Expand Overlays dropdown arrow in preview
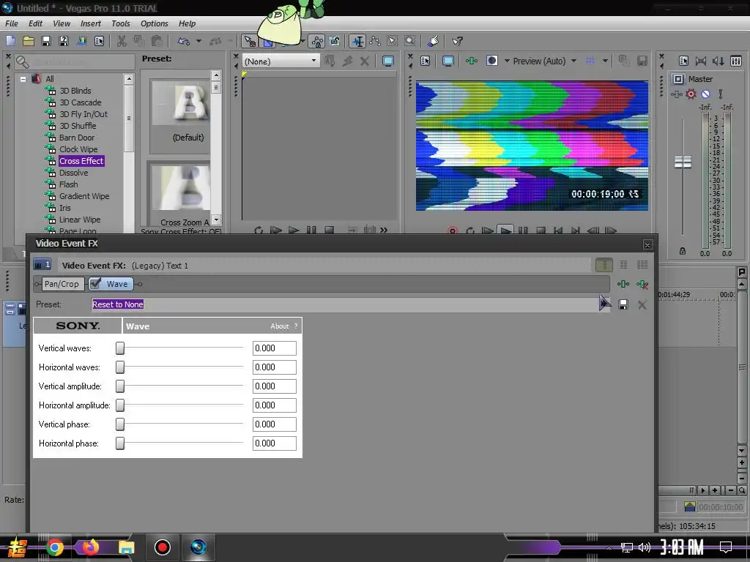750x562 pixels. pyautogui.click(x=605, y=61)
